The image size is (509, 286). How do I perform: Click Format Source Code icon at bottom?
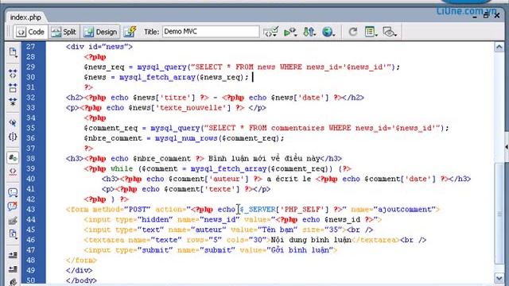(13, 281)
